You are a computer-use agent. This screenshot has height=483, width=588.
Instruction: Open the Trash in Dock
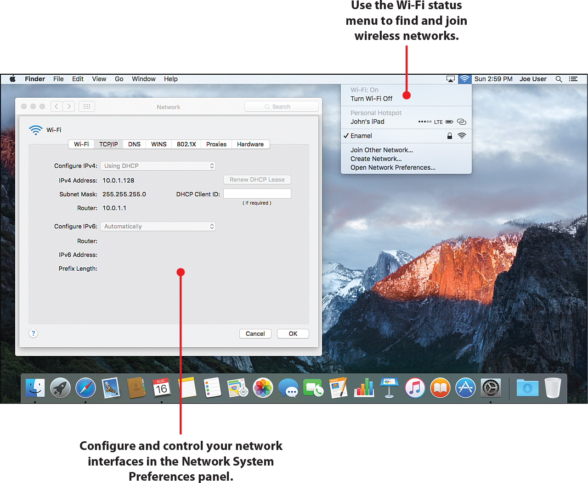[x=553, y=388]
